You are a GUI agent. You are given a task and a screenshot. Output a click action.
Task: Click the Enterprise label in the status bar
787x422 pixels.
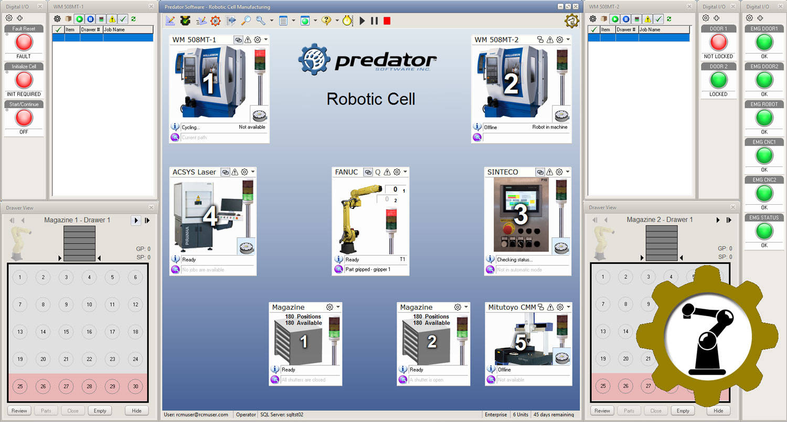pos(495,414)
